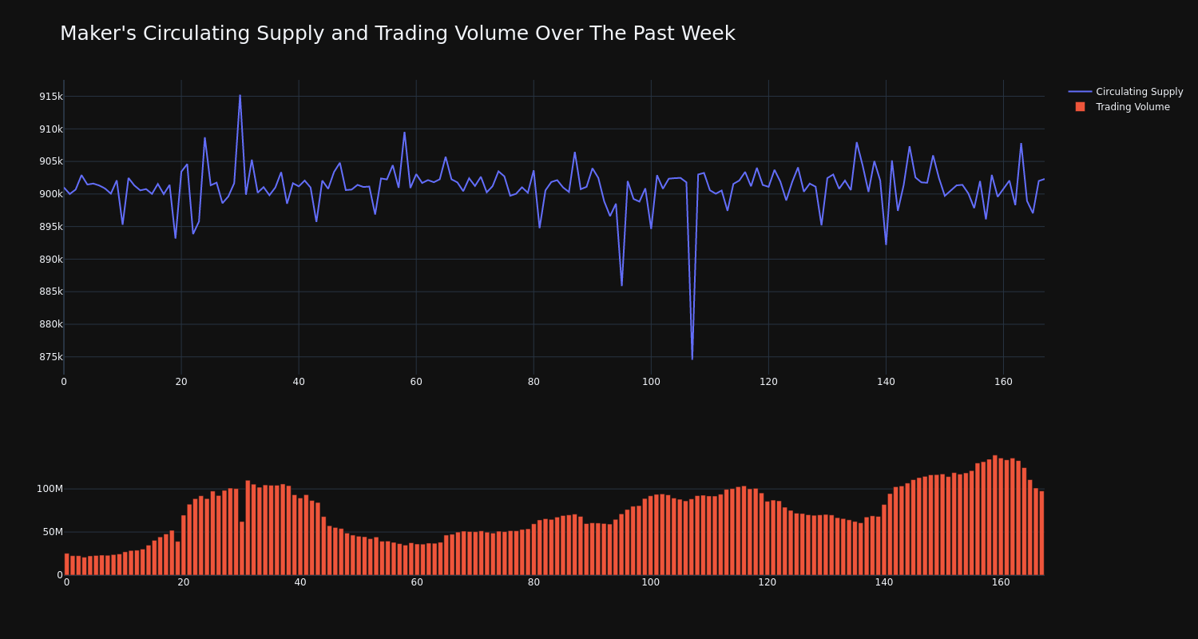1198x639 pixels.
Task: Click the 885k y-axis label
Action: point(51,292)
